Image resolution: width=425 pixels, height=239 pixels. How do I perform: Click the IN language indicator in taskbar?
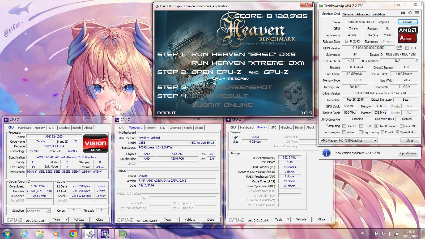click(363, 233)
